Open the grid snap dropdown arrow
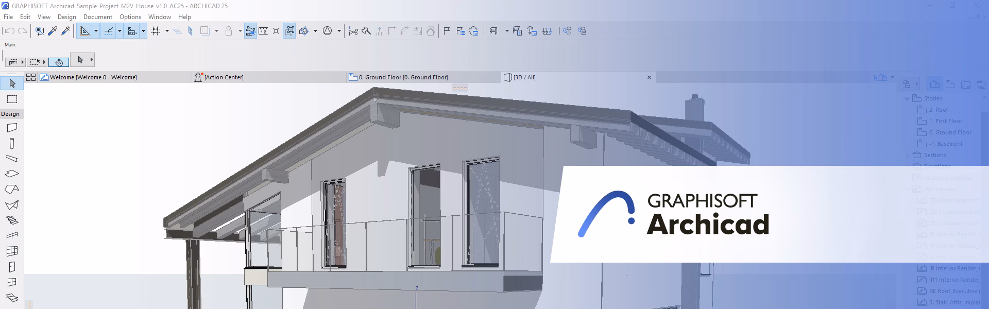This screenshot has height=309, width=989. (x=167, y=31)
